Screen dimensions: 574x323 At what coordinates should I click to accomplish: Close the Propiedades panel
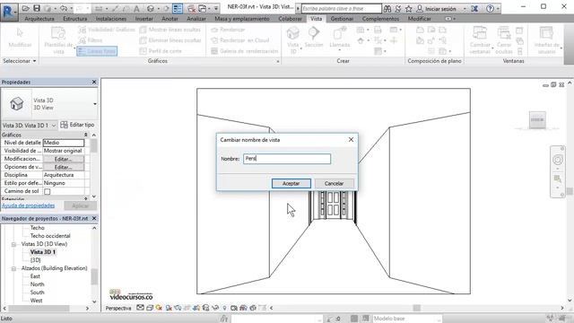point(94,82)
